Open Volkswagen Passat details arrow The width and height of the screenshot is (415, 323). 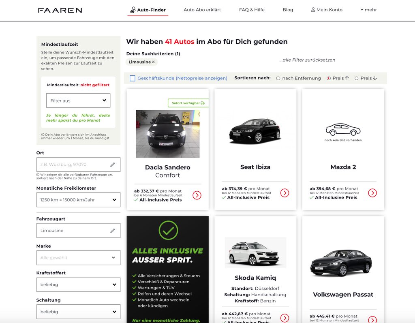[x=372, y=320]
